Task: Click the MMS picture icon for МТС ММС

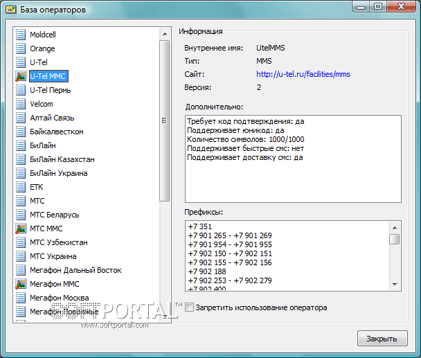Action: click(21, 229)
